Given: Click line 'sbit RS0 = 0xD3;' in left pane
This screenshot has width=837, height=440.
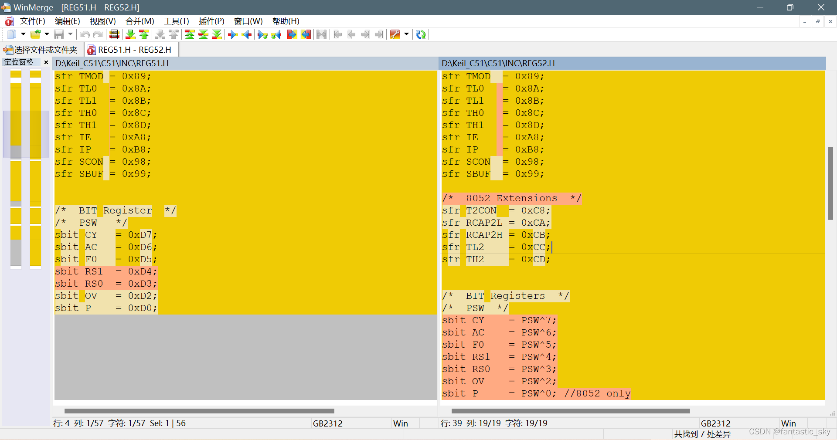Looking at the screenshot, I should [106, 284].
